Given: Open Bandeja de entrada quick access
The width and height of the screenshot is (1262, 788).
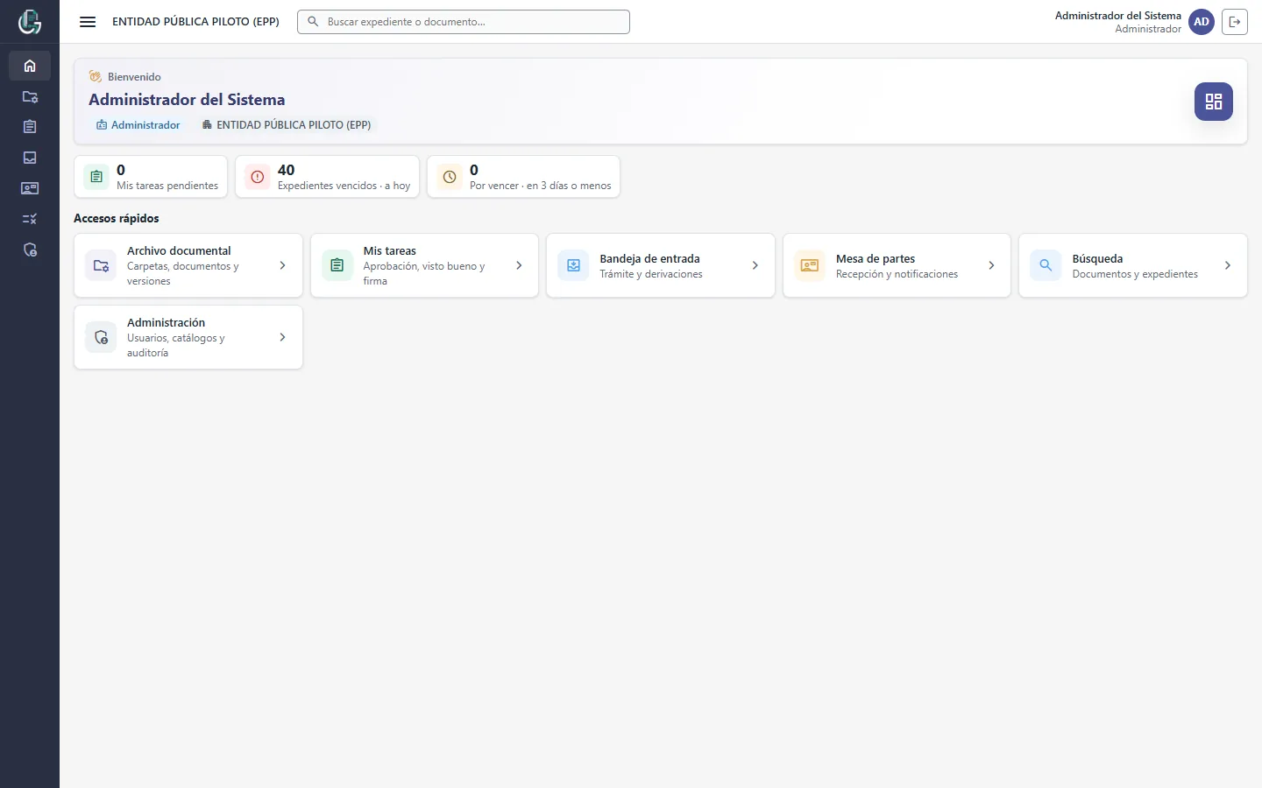Looking at the screenshot, I should (x=661, y=265).
